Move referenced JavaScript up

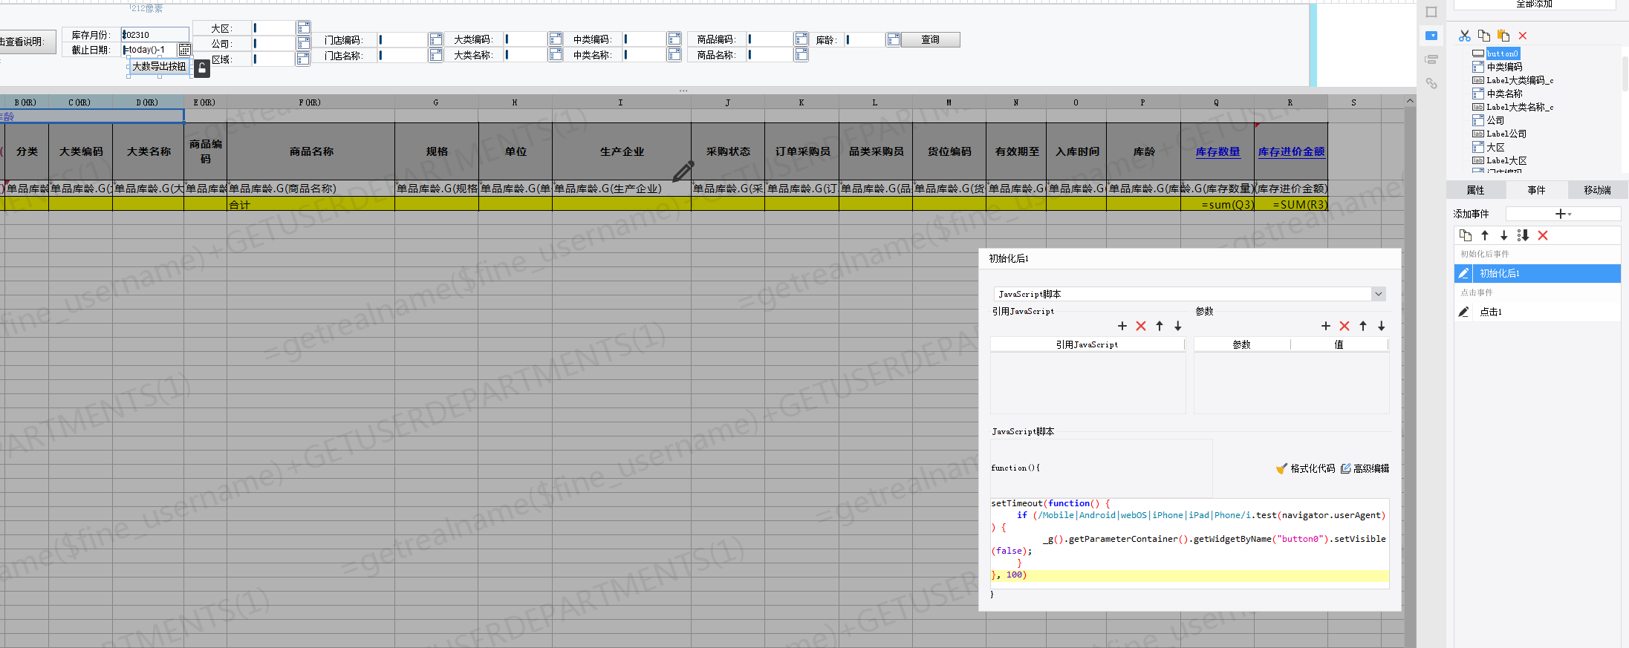[x=1160, y=326]
